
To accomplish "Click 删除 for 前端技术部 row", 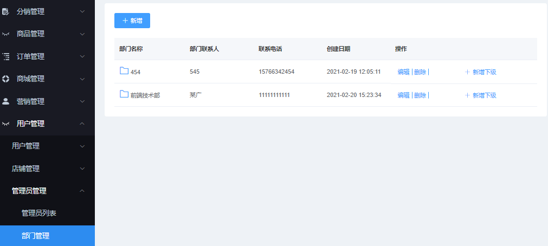I will [420, 95].
